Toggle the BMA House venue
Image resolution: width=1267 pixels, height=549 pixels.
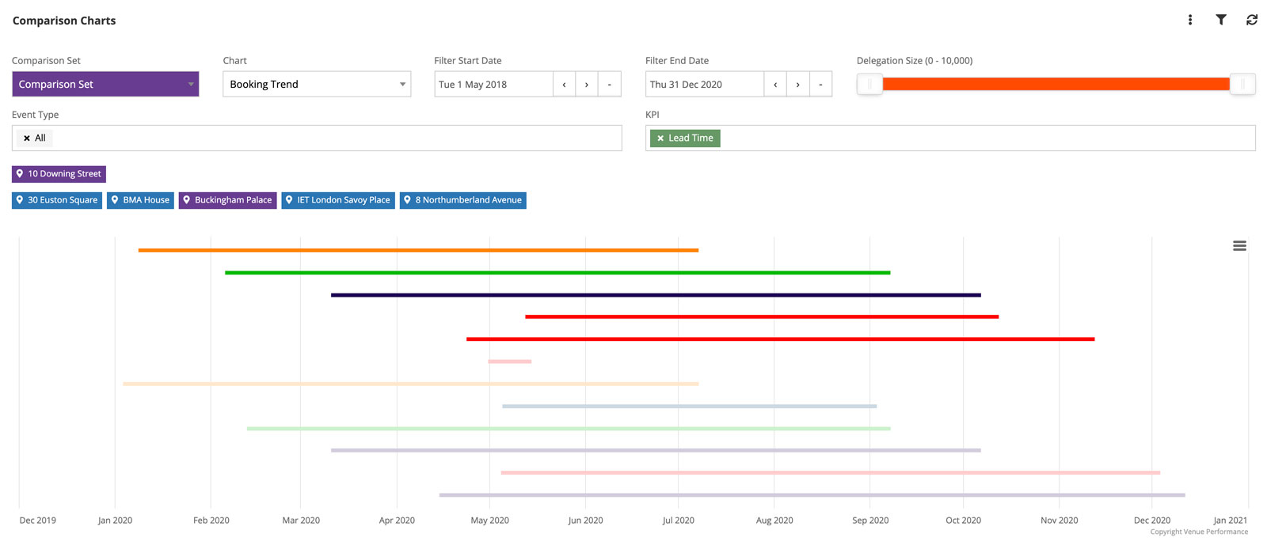(x=140, y=200)
